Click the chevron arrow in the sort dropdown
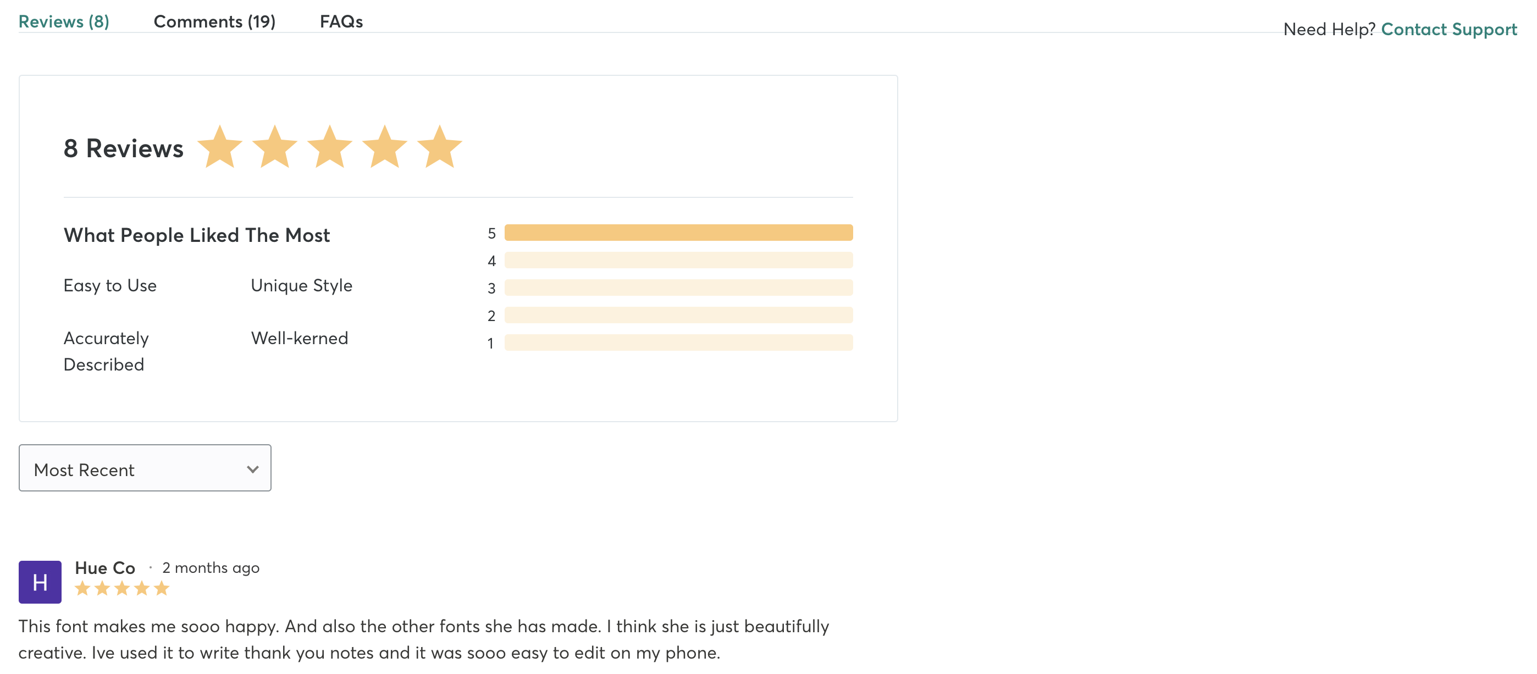 [x=252, y=469]
